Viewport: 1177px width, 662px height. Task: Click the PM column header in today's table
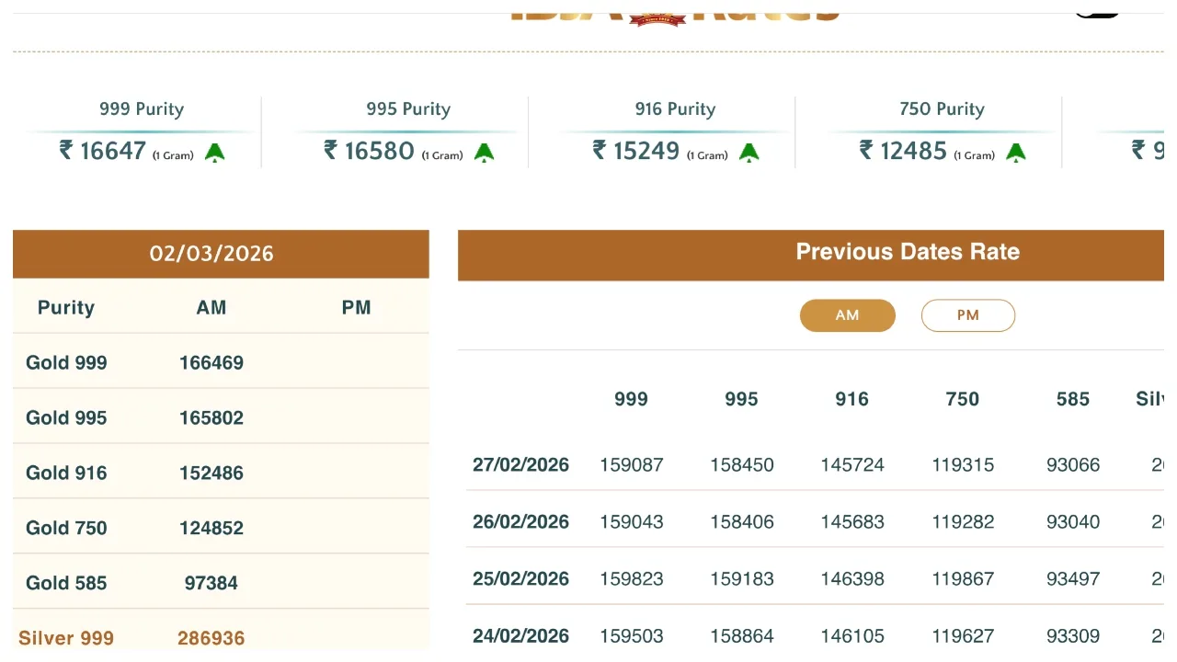(x=356, y=308)
